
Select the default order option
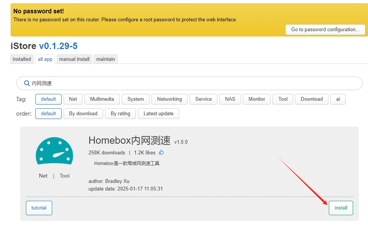point(48,113)
